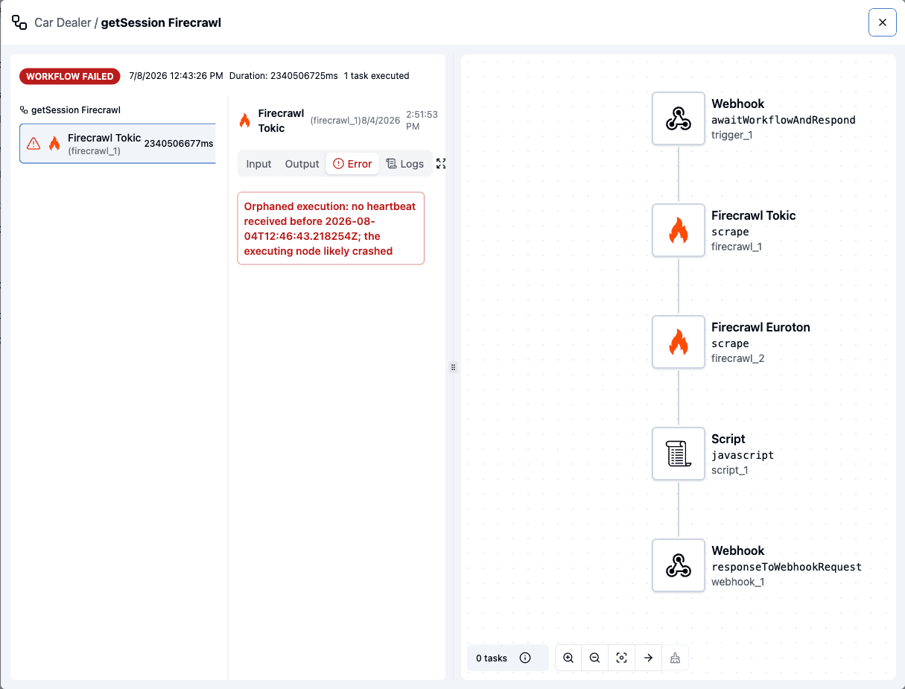905x689 pixels.
Task: Zoom in on the workflow canvas
Action: coord(568,658)
